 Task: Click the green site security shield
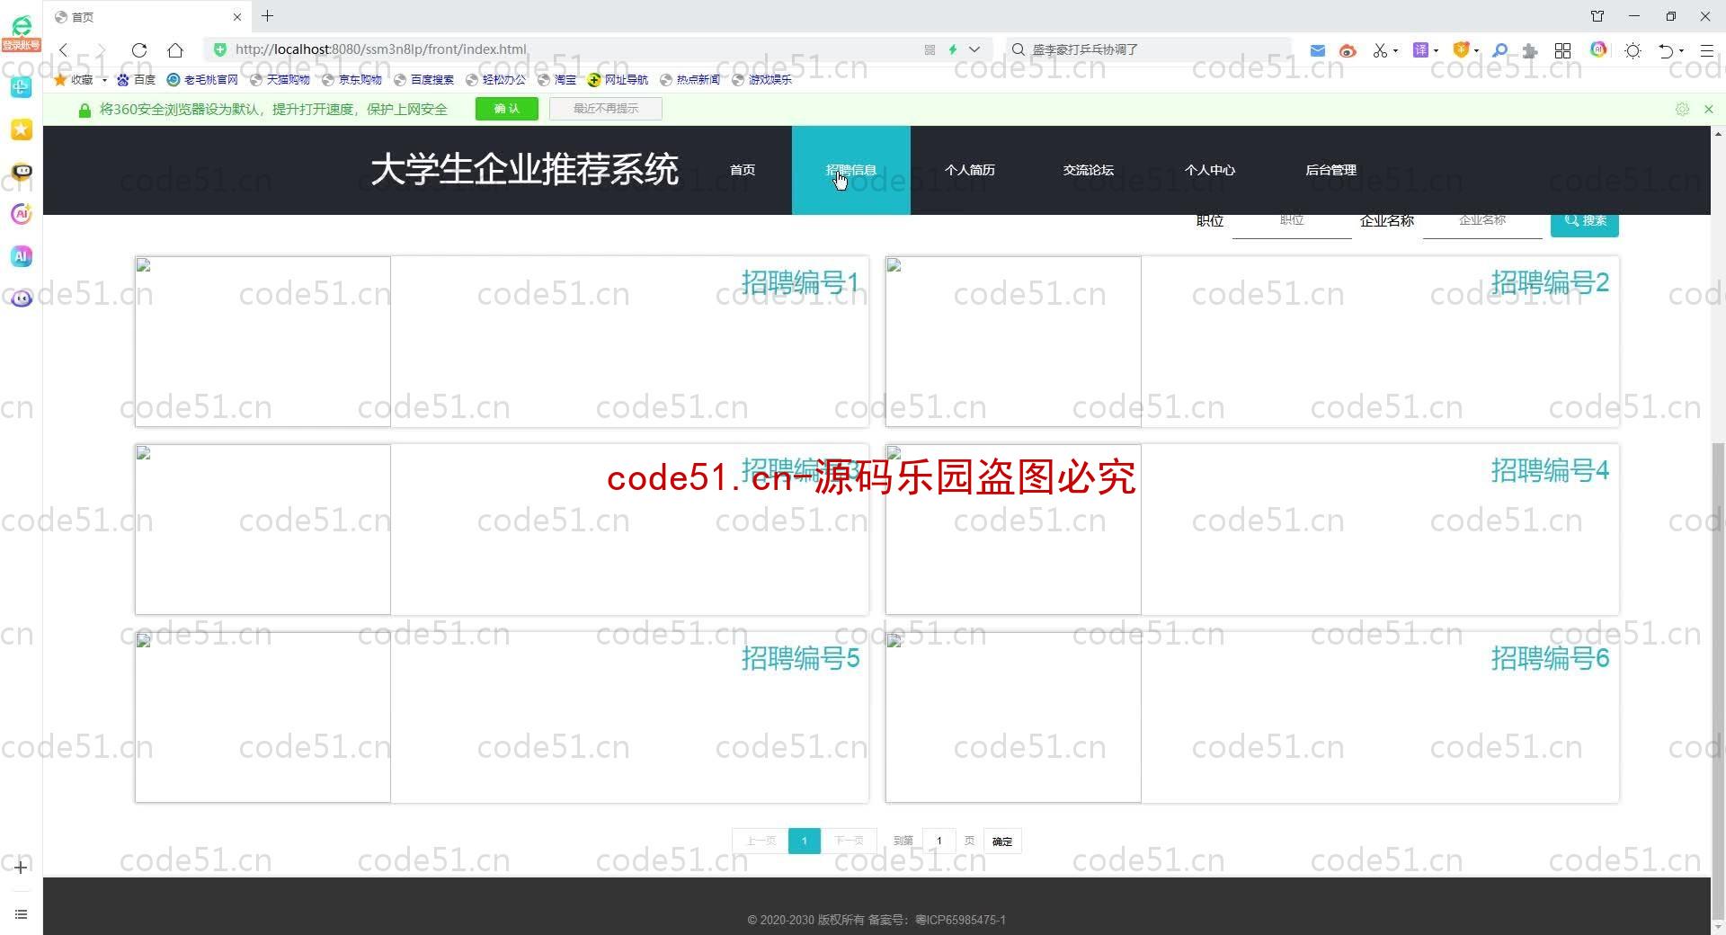pos(220,49)
